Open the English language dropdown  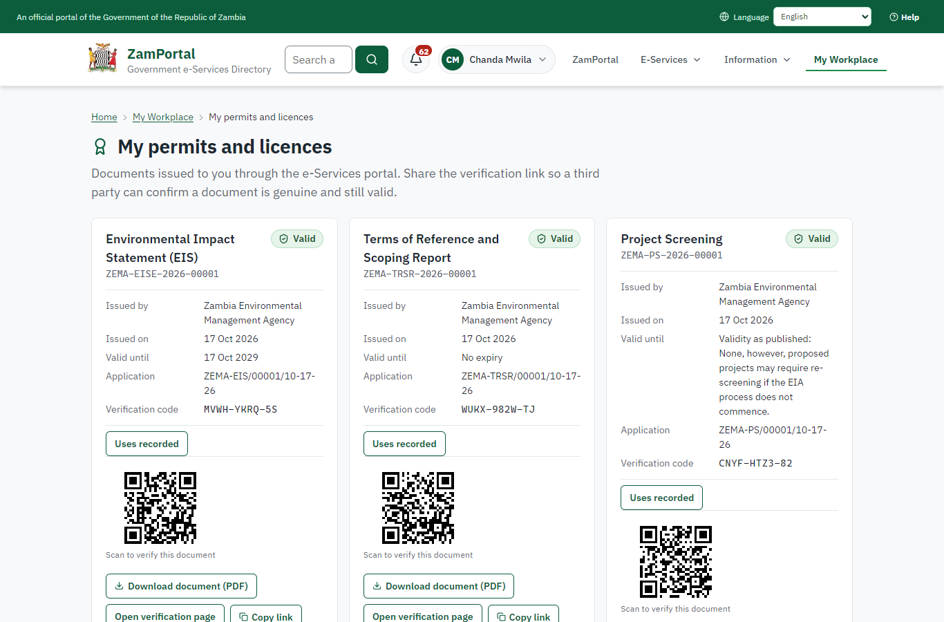[x=822, y=17]
